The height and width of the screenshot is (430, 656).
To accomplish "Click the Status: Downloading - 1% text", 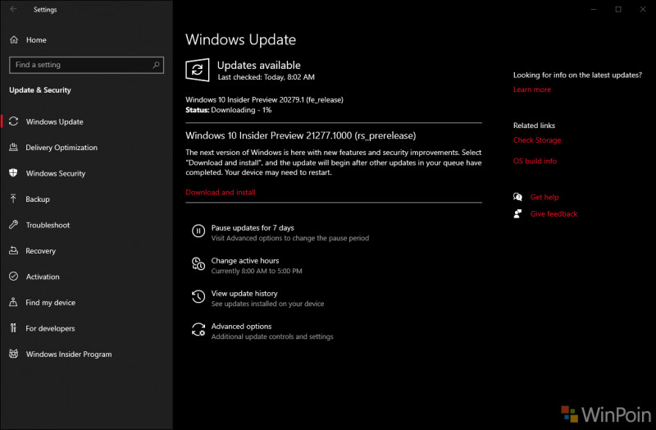I will pos(229,110).
